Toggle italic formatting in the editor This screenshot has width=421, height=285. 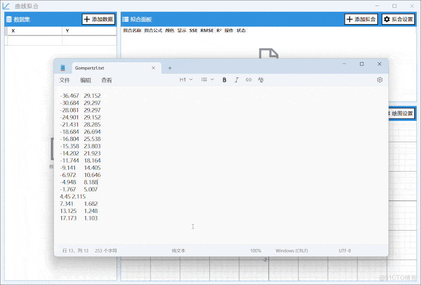pos(237,80)
